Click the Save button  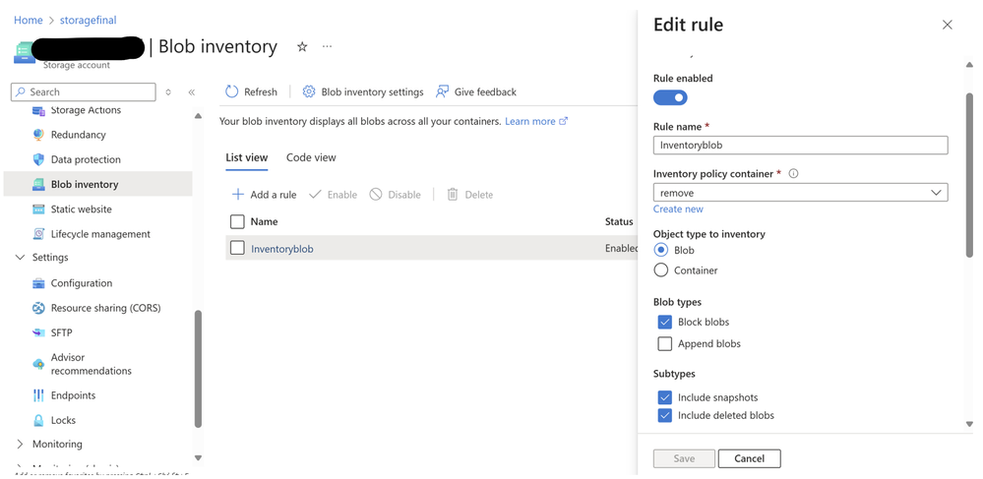click(684, 458)
